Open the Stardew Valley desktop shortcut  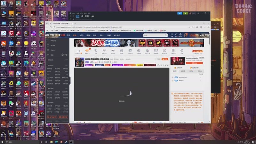26,75
